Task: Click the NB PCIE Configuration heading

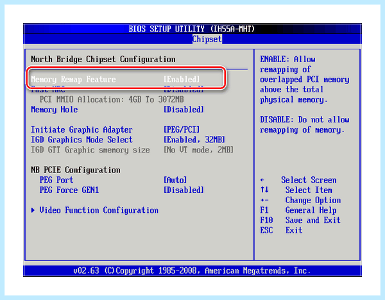Action: click(76, 170)
